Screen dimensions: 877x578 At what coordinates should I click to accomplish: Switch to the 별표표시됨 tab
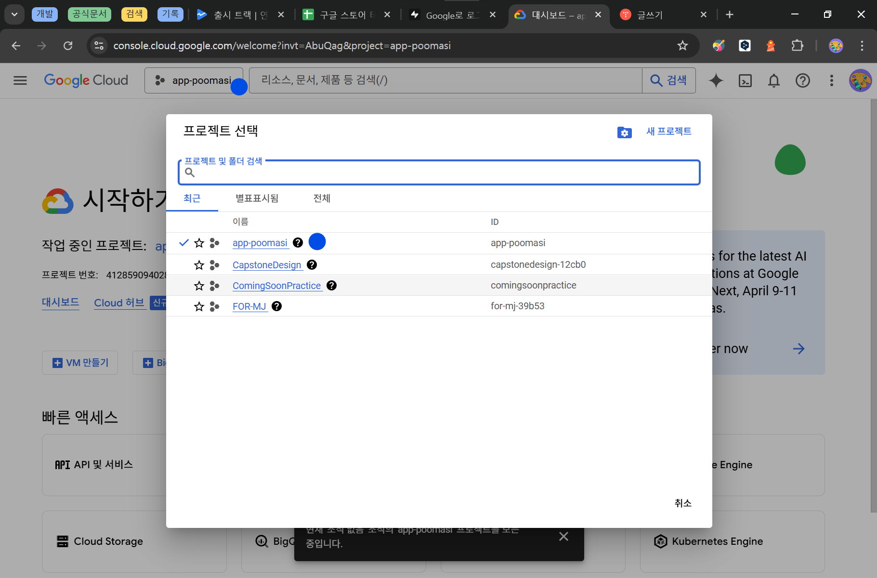point(257,198)
